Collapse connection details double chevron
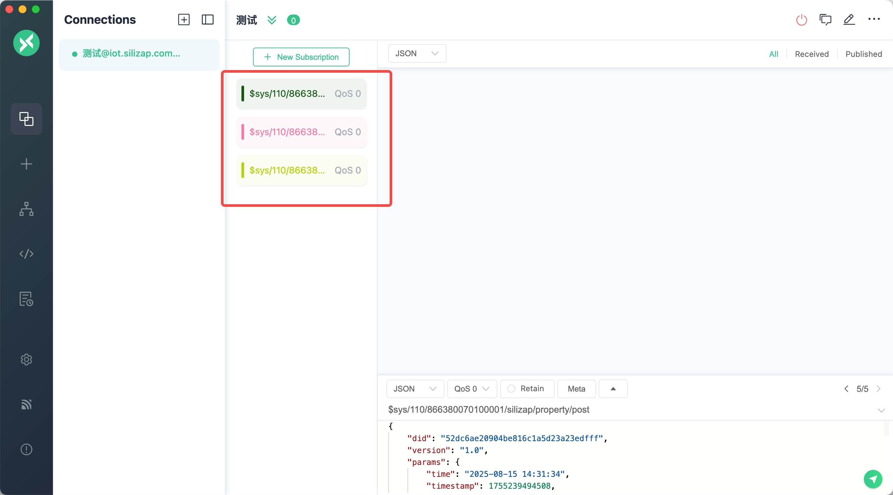This screenshot has height=495, width=893. click(272, 20)
